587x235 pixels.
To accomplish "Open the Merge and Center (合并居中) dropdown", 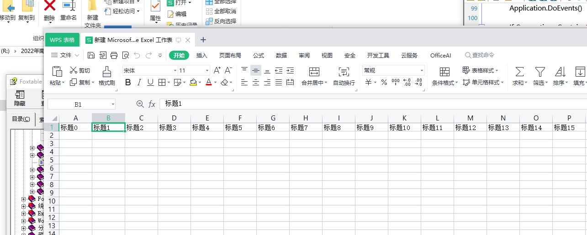I will coord(325,83).
